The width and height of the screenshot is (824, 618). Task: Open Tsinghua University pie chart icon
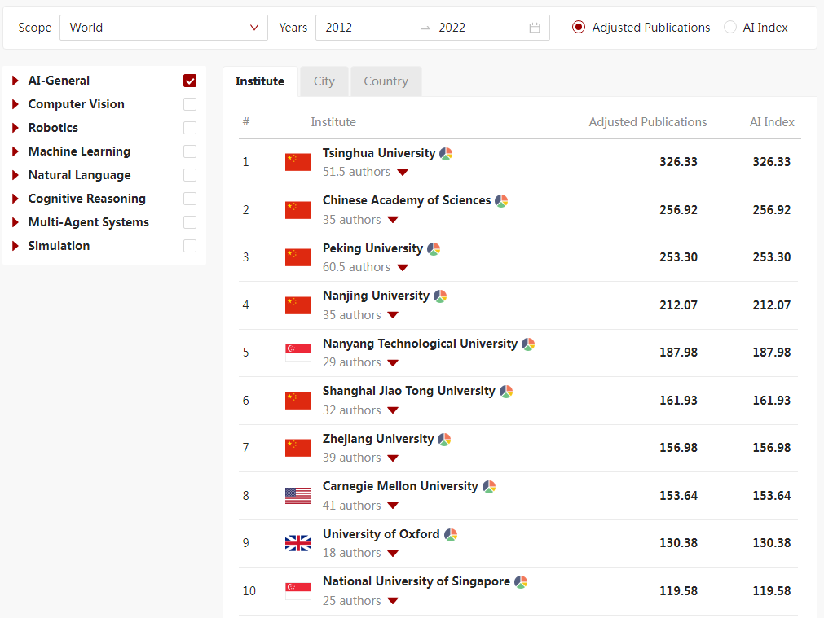[446, 154]
